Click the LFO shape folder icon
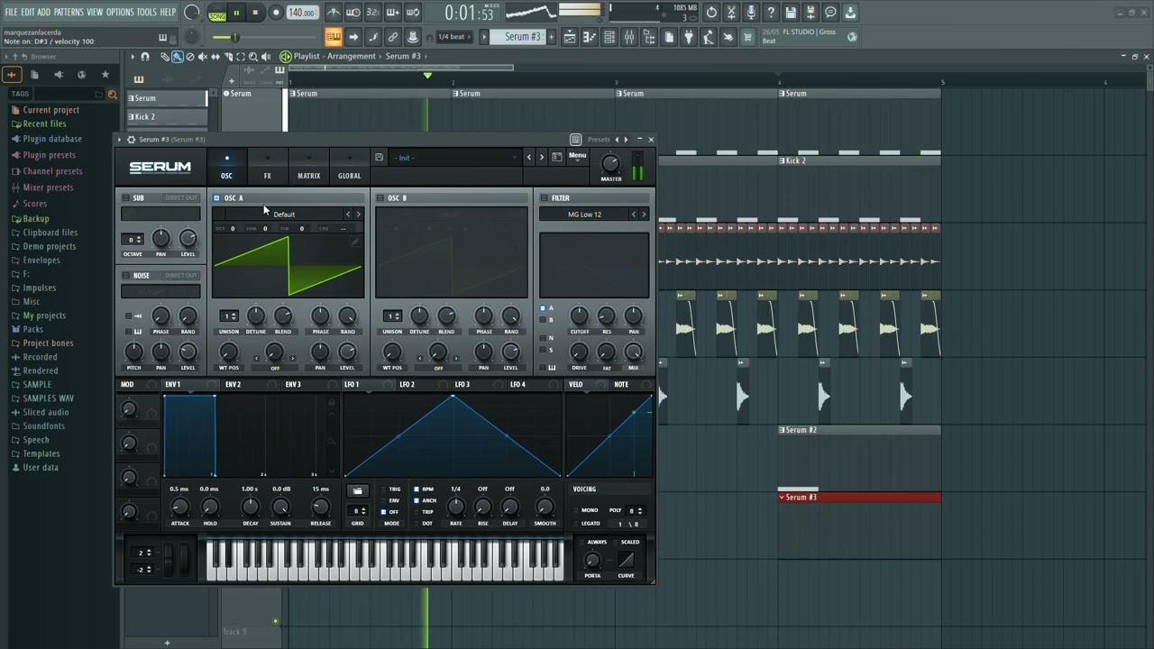 (x=357, y=491)
